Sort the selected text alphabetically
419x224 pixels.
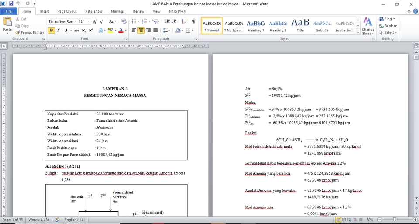coord(184,21)
